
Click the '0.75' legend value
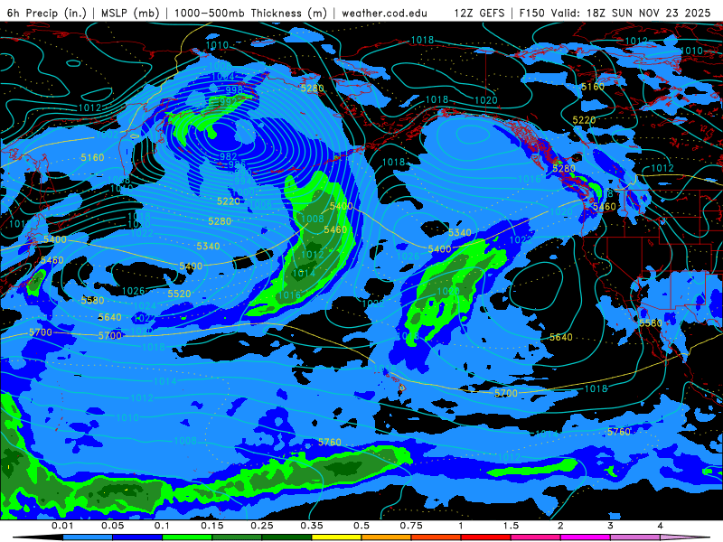click(411, 526)
